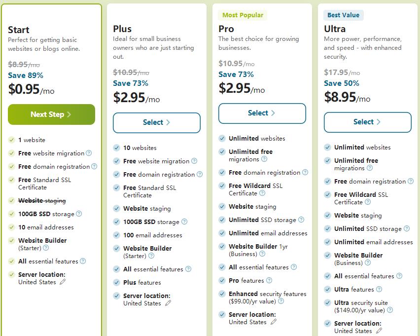Show info for Pro enhanced security features

[281, 301]
